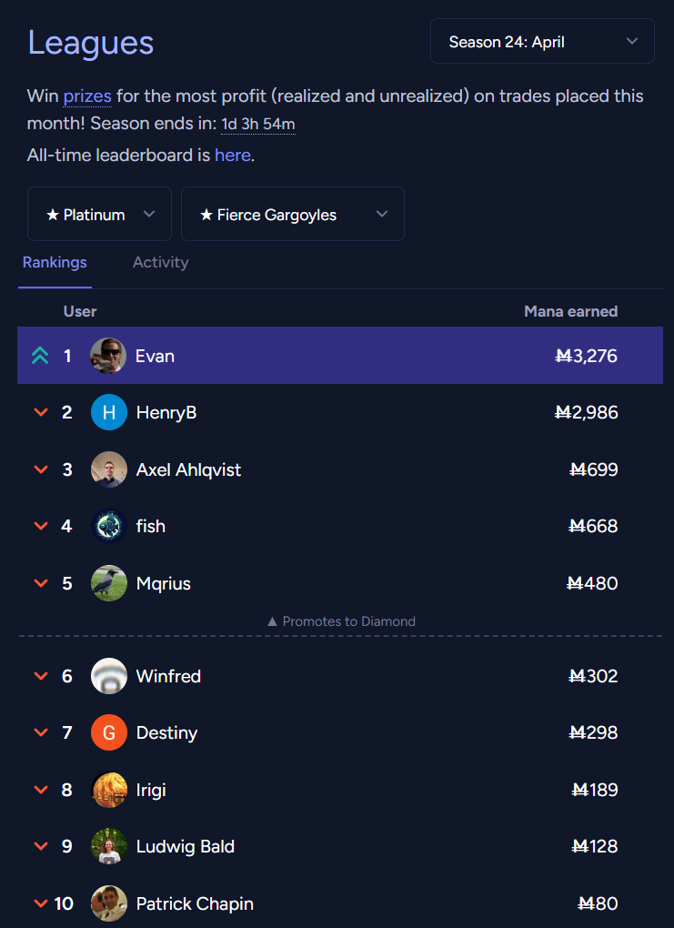Open Axel Ahlqvist's avatar picture

[x=108, y=469]
